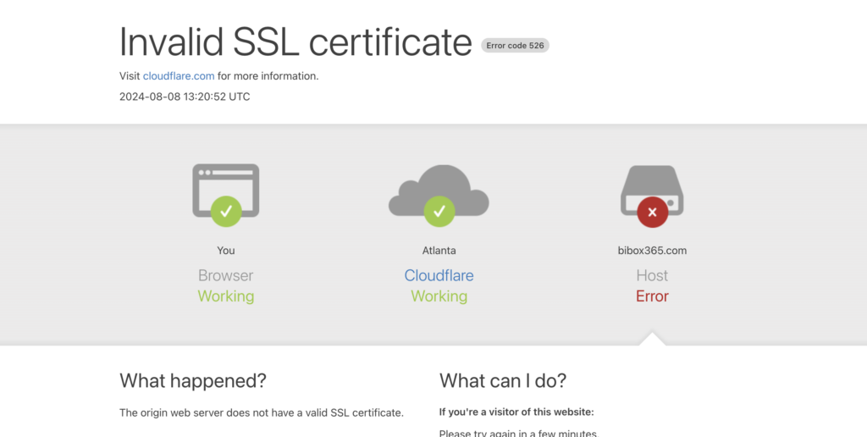
Task: Click the red X error badge
Action: point(652,213)
